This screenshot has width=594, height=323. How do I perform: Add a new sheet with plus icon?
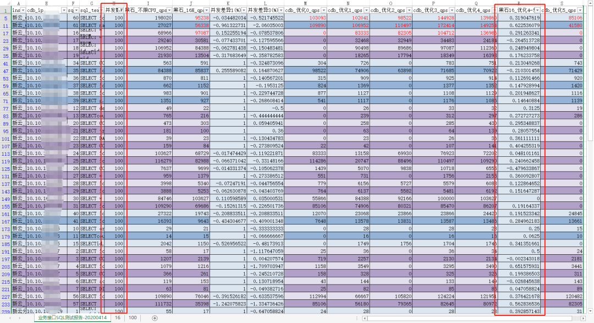155,318
